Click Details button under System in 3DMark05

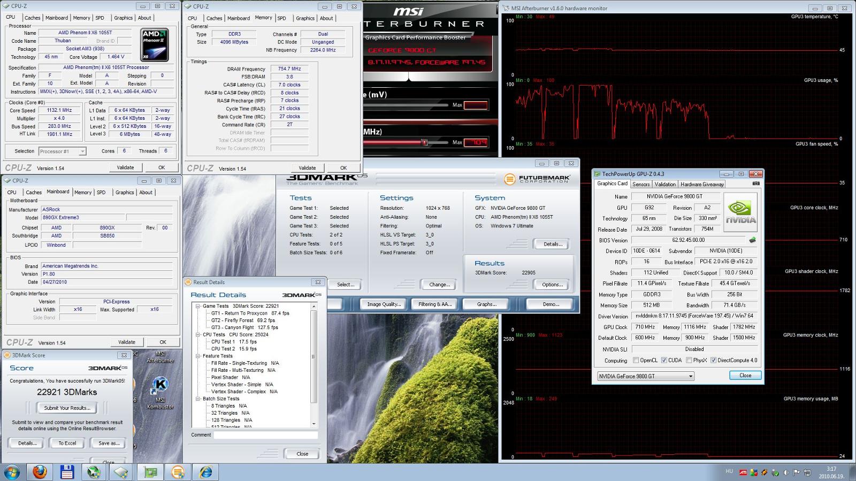552,244
